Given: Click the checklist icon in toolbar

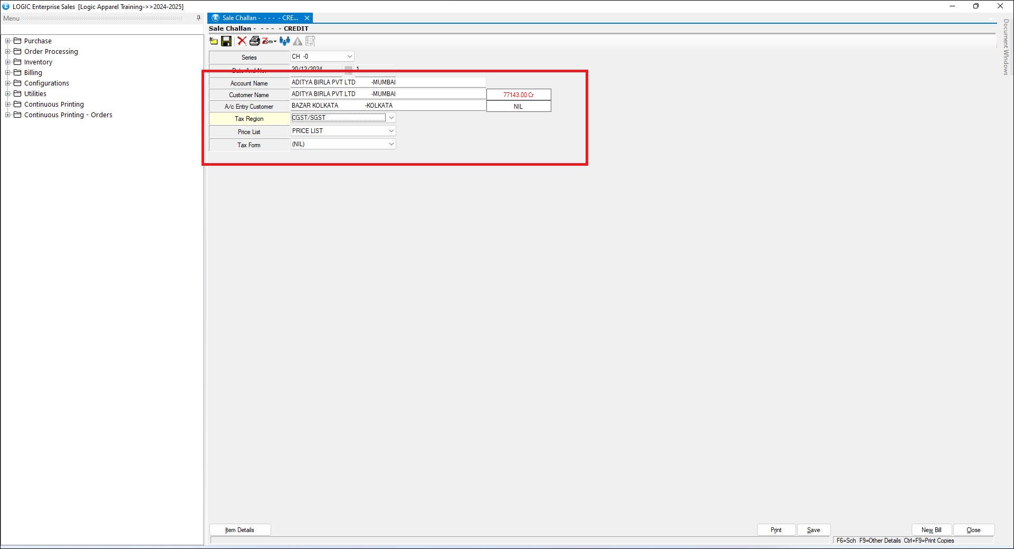Looking at the screenshot, I should pyautogui.click(x=310, y=41).
